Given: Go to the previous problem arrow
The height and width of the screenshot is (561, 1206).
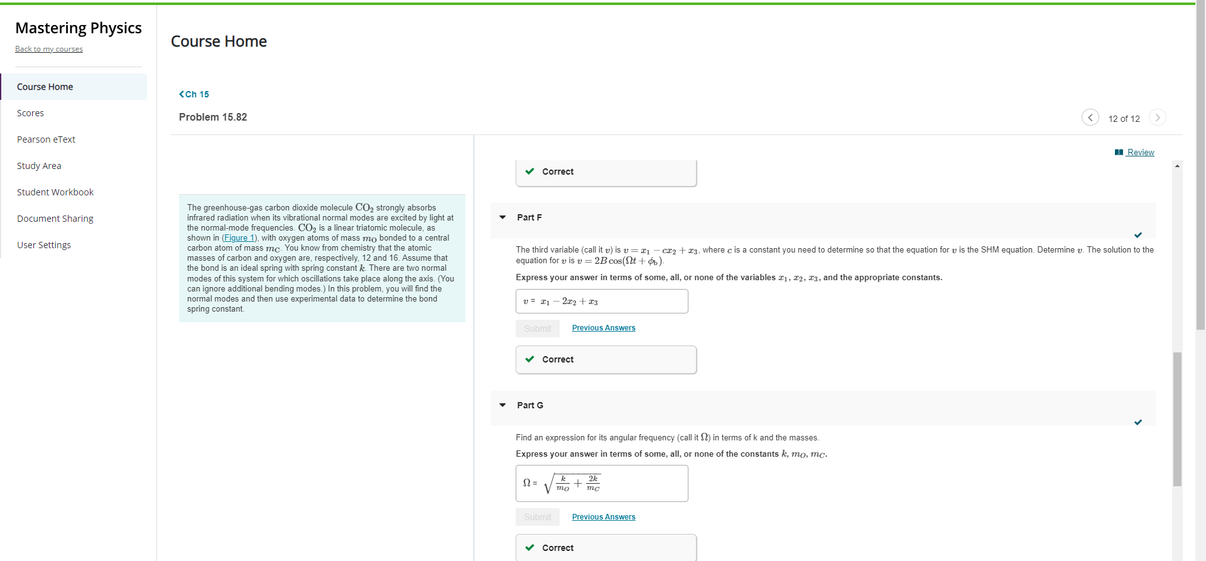Looking at the screenshot, I should point(1090,117).
